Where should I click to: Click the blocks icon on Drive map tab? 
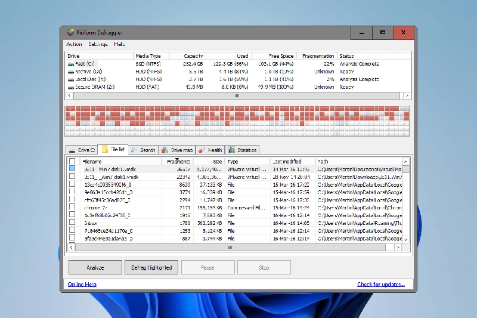pyautogui.click(x=165, y=150)
